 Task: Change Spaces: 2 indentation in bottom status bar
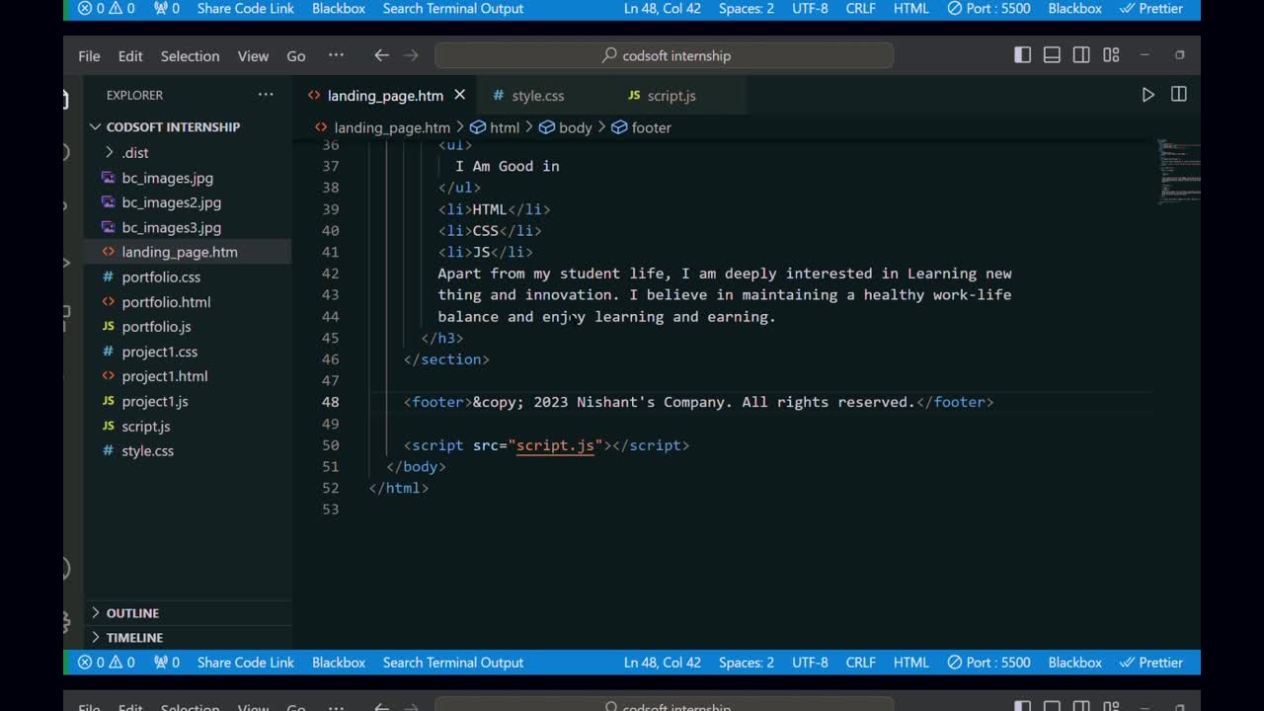pos(747,663)
